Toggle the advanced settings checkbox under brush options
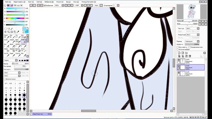The width and height of the screenshot is (212, 119). point(5,79)
